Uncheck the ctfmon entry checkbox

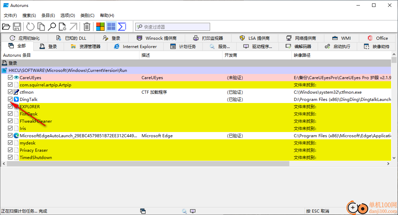[x=10, y=92]
